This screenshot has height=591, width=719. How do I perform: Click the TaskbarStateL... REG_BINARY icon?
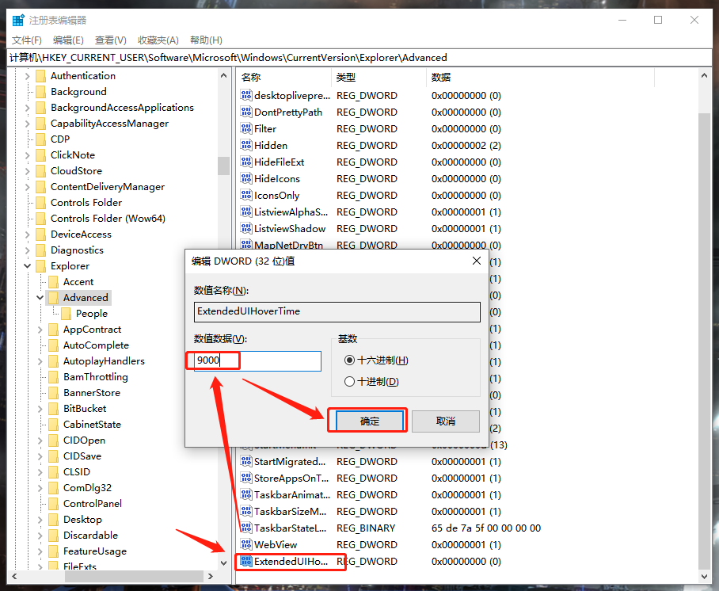246,528
